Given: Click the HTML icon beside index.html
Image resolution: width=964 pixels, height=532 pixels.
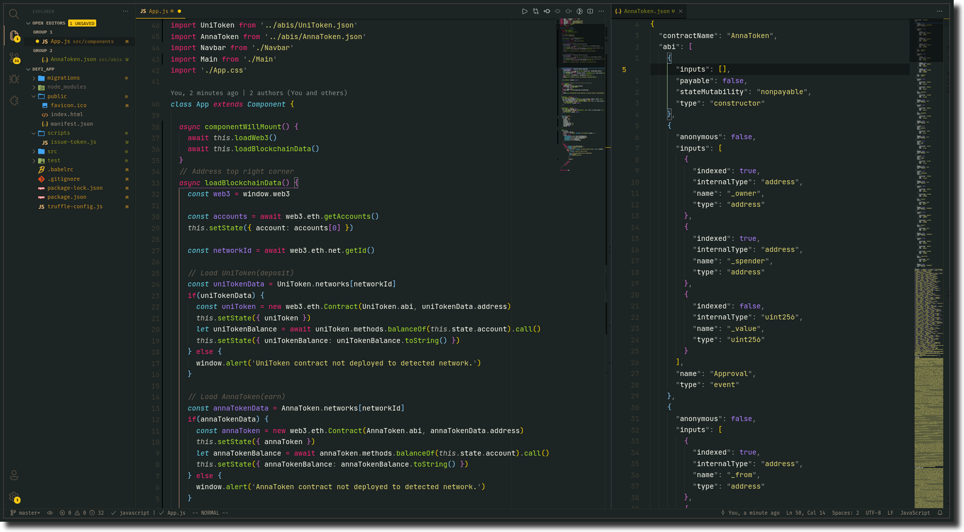Looking at the screenshot, I should [x=45, y=114].
